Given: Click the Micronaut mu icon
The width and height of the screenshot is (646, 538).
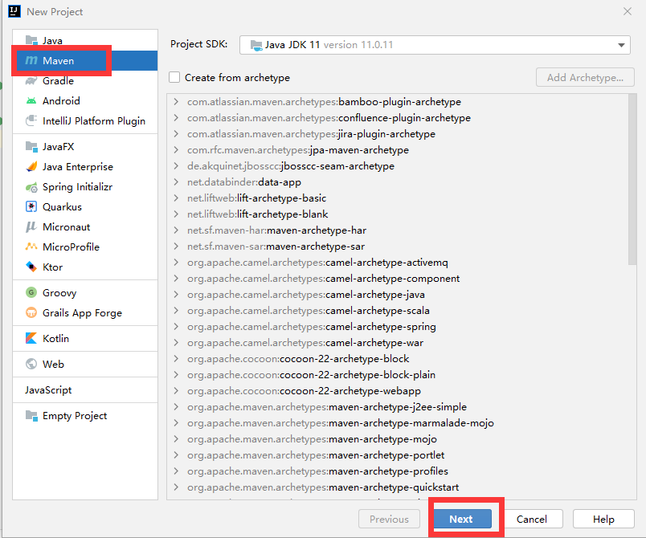Looking at the screenshot, I should pyautogui.click(x=31, y=226).
